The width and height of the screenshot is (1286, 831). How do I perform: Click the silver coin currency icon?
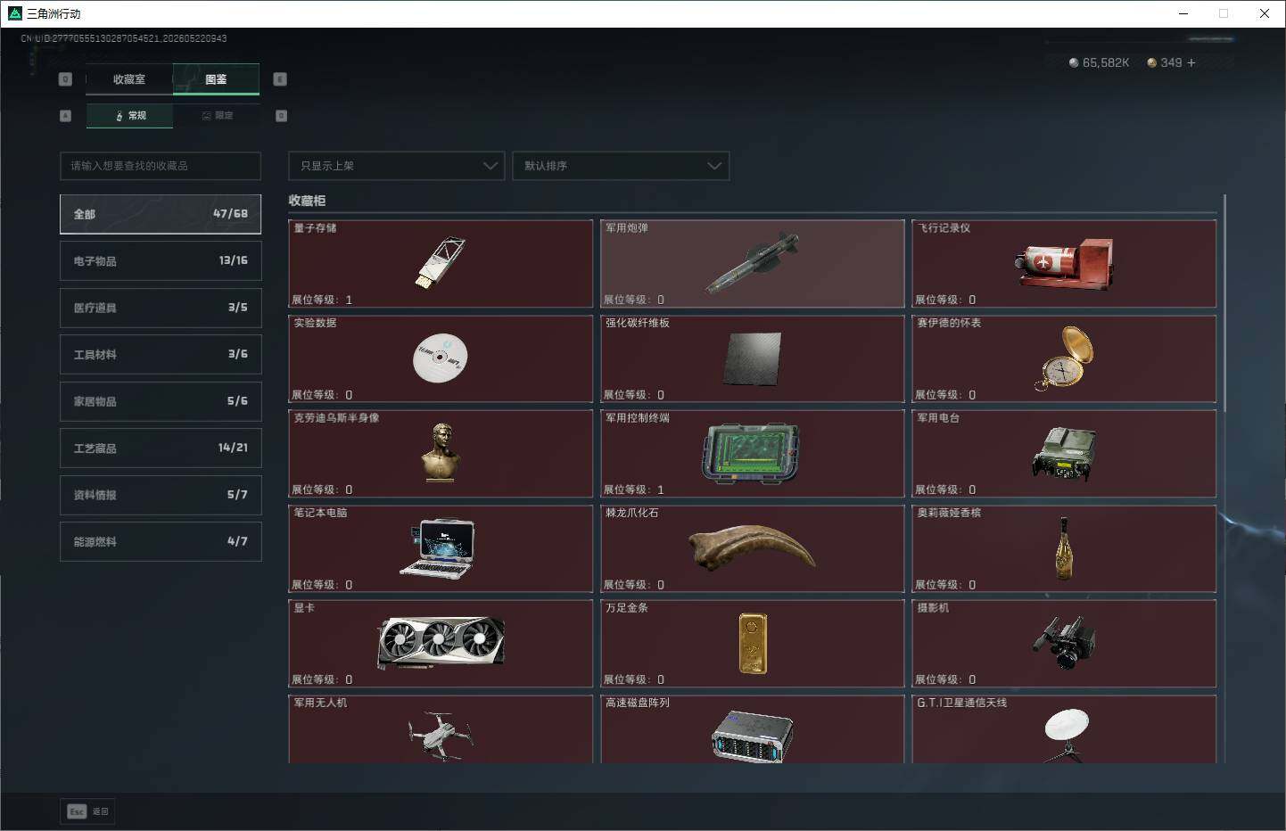click(1074, 62)
